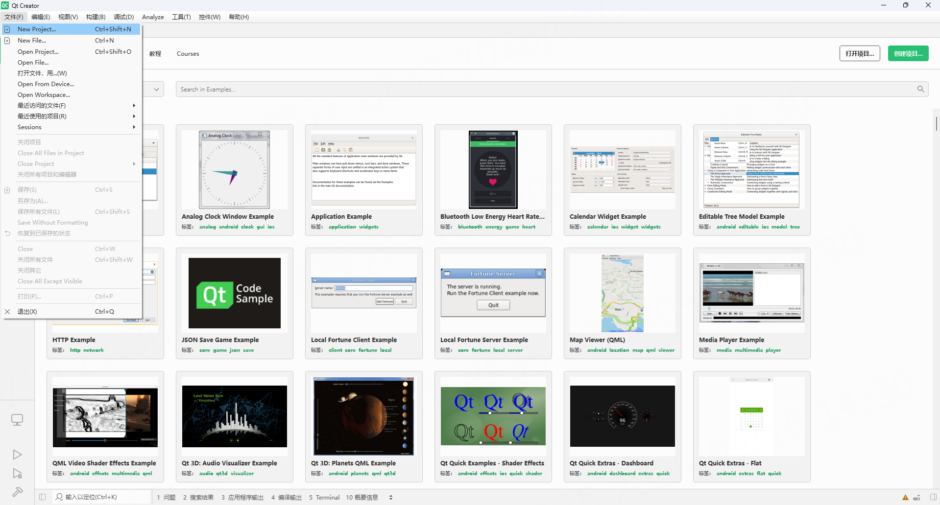The image size is (940, 505).
Task: Open the 4 编译输出 pane
Action: [287, 497]
